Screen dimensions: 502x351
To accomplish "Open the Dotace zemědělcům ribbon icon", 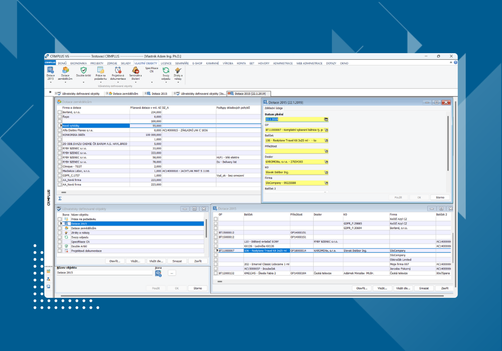I will 65,70.
